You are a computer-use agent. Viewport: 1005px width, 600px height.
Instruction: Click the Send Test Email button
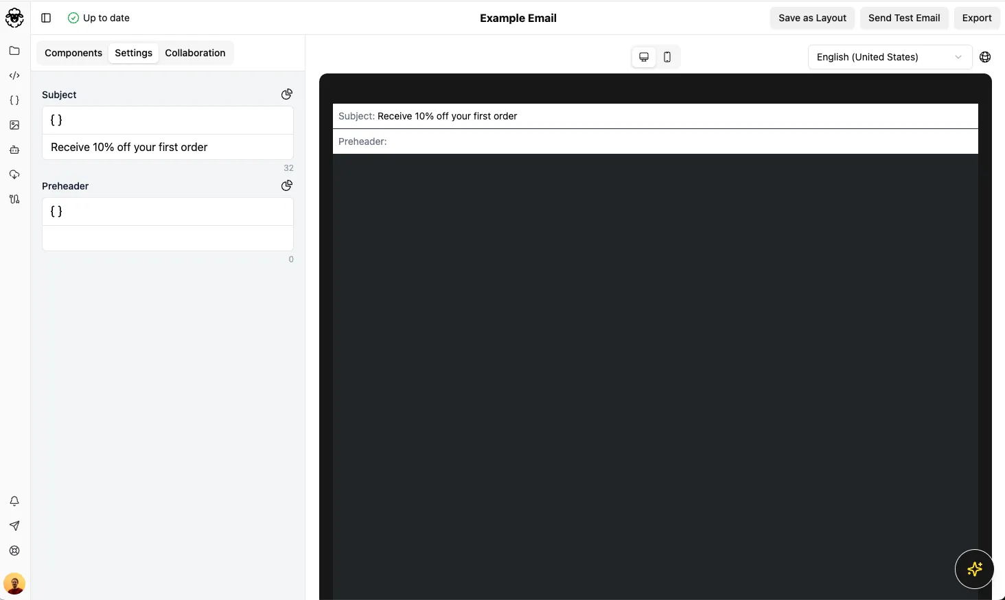pyautogui.click(x=904, y=18)
